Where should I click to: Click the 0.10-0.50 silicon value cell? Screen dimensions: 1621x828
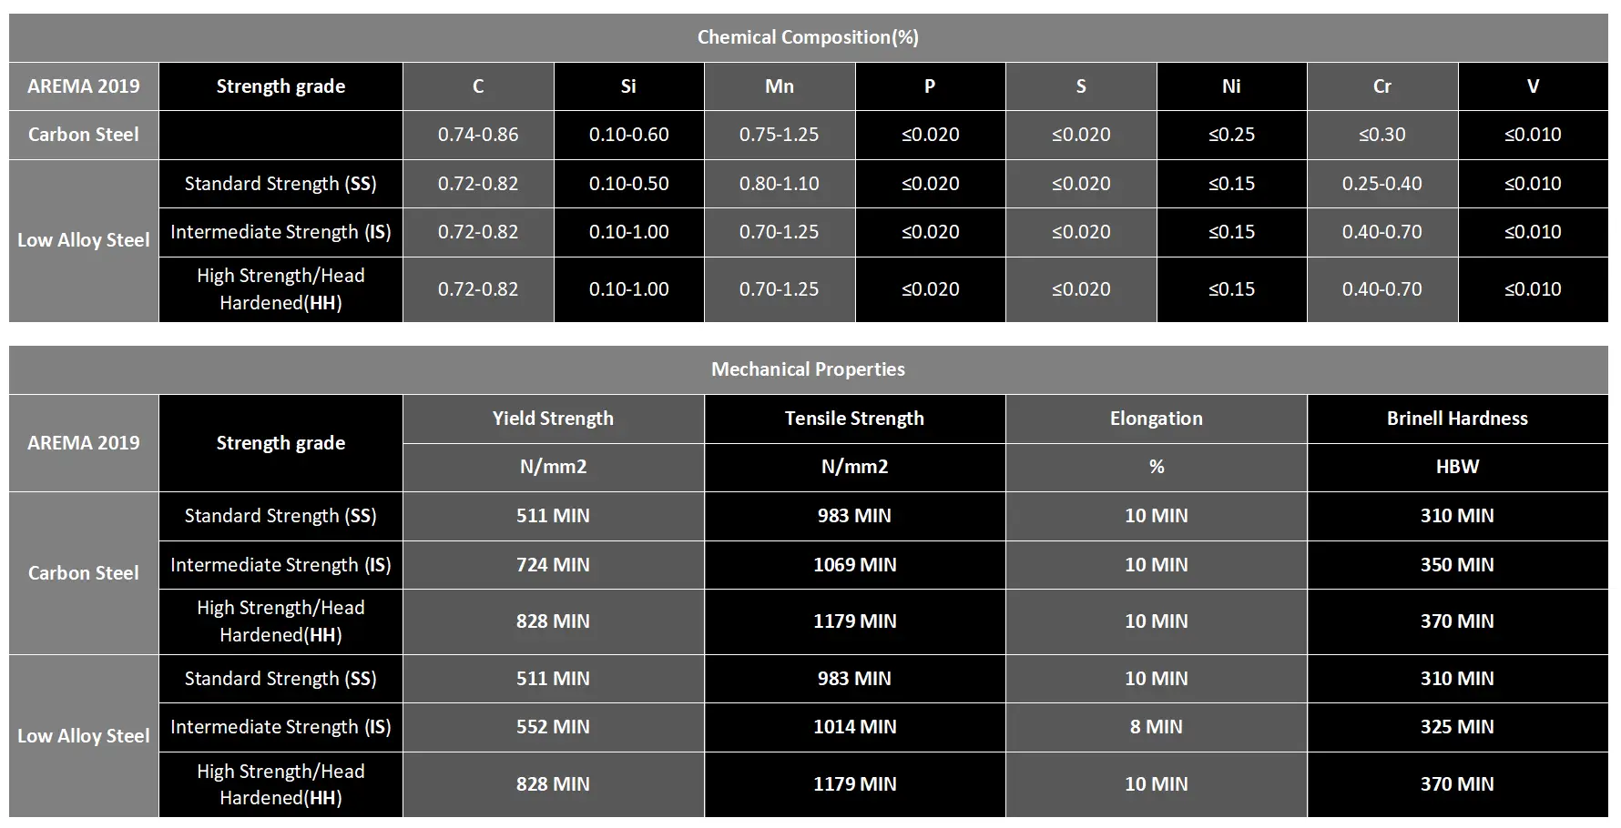(x=628, y=184)
